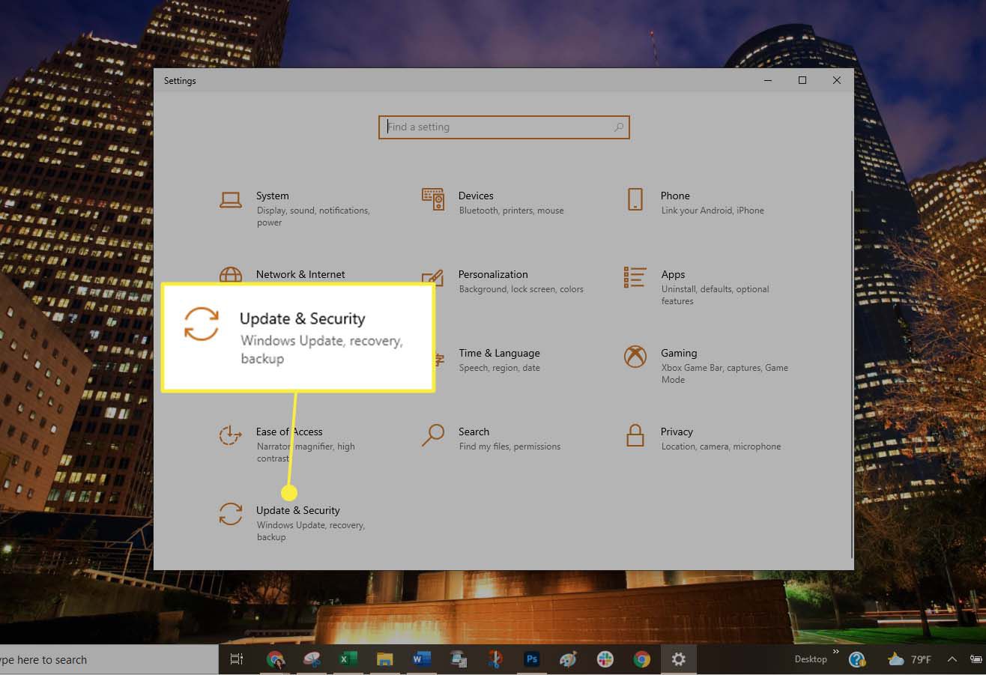
Task: Click the laptop icon beside System
Action: pos(230,199)
